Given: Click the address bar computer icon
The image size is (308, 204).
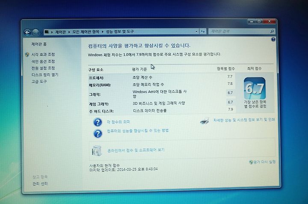Looking at the screenshot, I should pyautogui.click(x=47, y=32).
